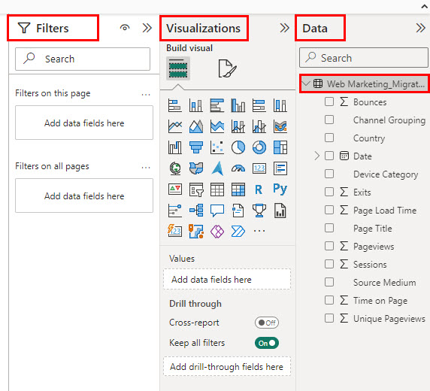Check the Channel Grouping field checkbox

pyautogui.click(x=329, y=120)
